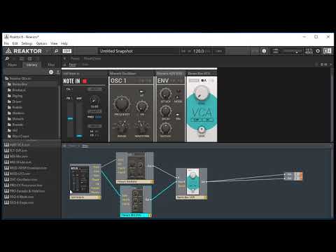Screen dimensions: 336x252
Task: Select the MIX-XFade.ism file
Action: [20, 162]
